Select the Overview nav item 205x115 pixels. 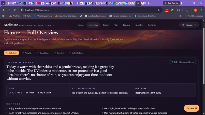(x=93, y=25)
